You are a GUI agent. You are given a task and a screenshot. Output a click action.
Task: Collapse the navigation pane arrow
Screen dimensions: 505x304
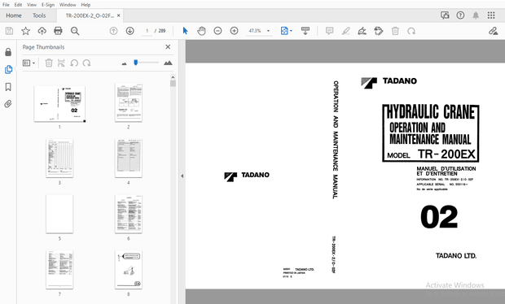pyautogui.click(x=182, y=176)
